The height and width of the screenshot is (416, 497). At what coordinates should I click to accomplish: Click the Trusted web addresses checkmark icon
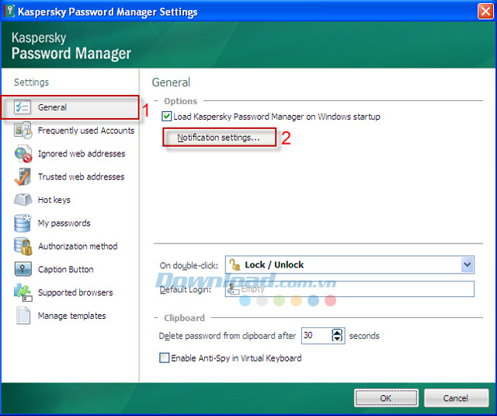click(x=23, y=177)
